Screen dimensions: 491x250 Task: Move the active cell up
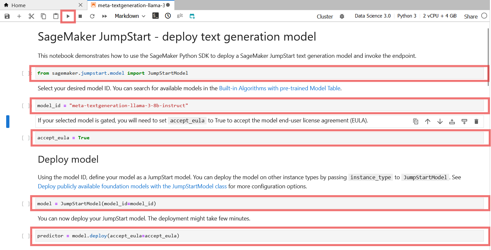[x=428, y=121]
